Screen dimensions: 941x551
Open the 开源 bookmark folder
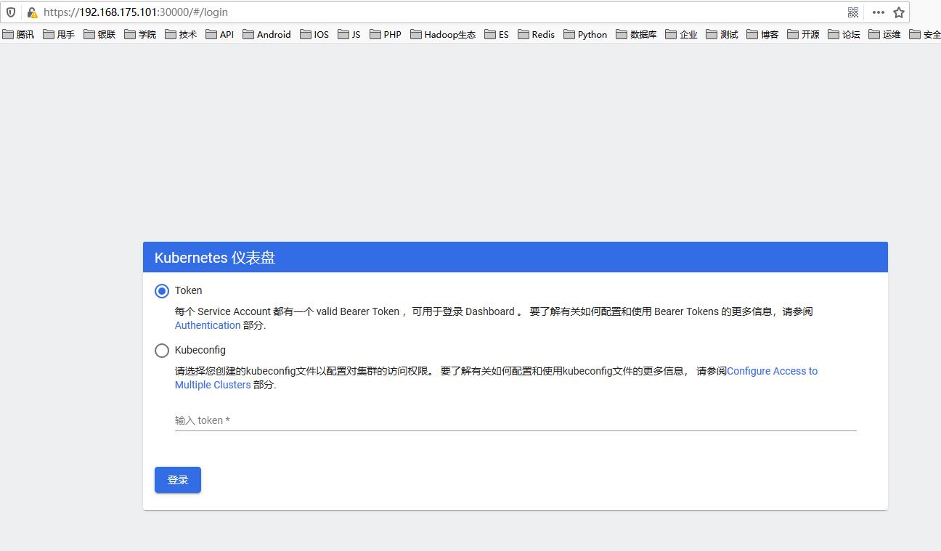(803, 34)
